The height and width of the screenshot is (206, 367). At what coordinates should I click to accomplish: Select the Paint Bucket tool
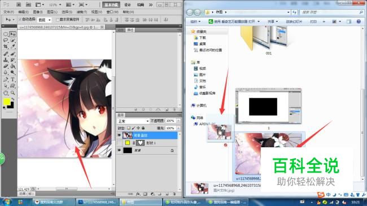click(x=13, y=66)
